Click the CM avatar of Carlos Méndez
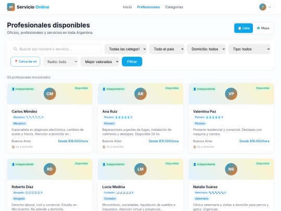This screenshot has height=211, width=281. point(50,94)
